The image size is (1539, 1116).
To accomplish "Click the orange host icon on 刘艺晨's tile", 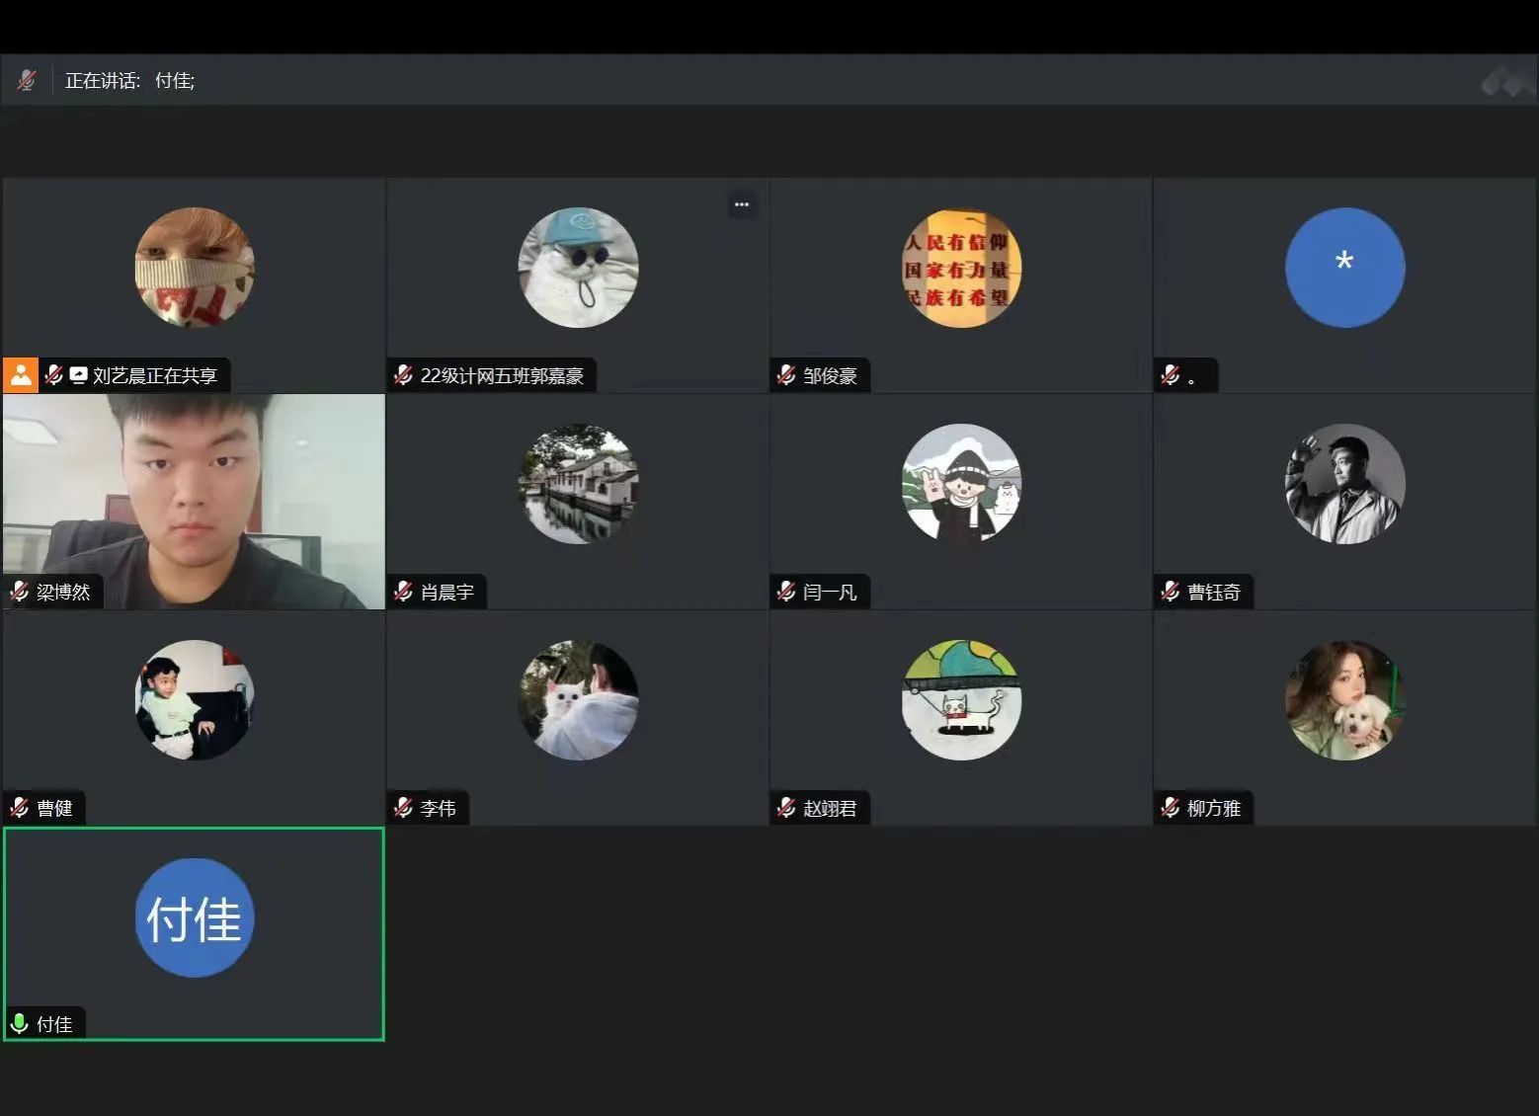I will pyautogui.click(x=20, y=375).
